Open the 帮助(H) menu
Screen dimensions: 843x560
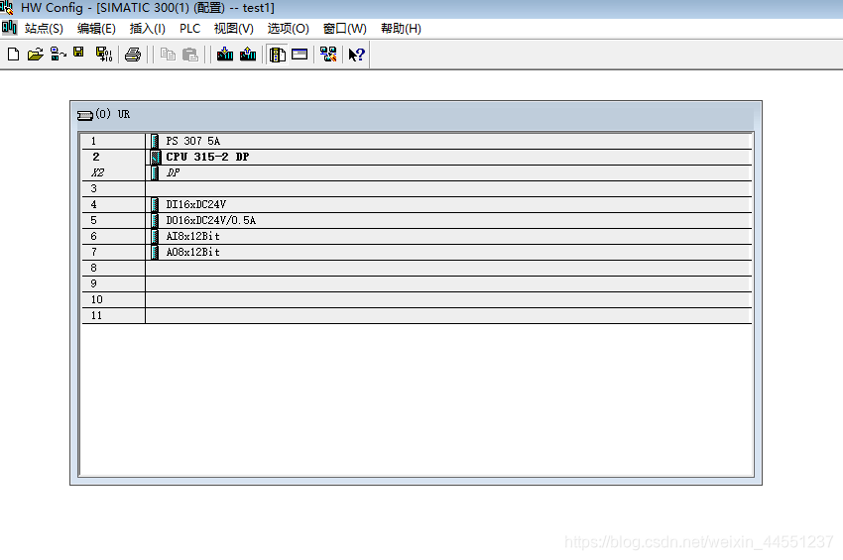tap(401, 29)
